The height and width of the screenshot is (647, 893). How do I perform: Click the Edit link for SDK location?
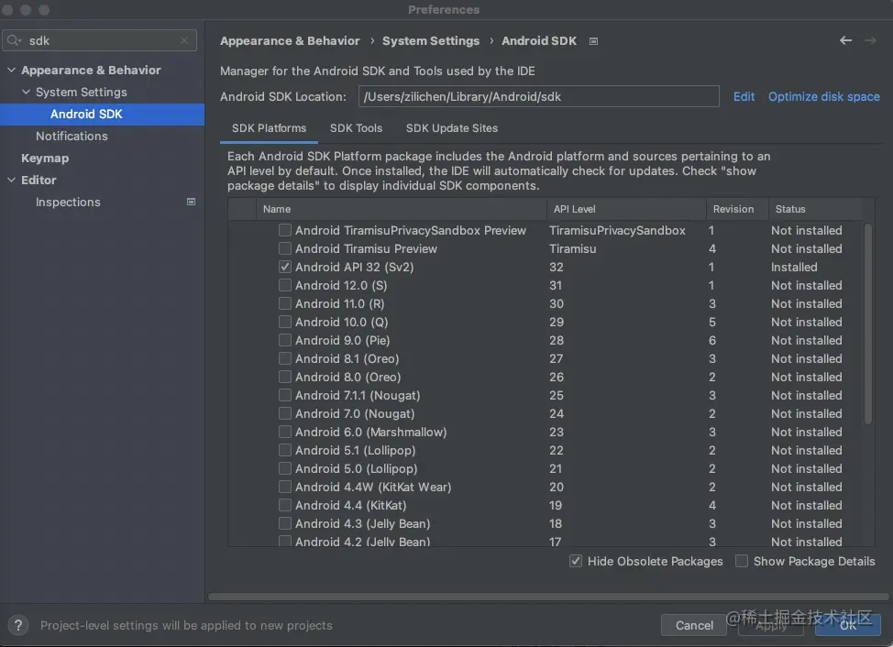(744, 96)
